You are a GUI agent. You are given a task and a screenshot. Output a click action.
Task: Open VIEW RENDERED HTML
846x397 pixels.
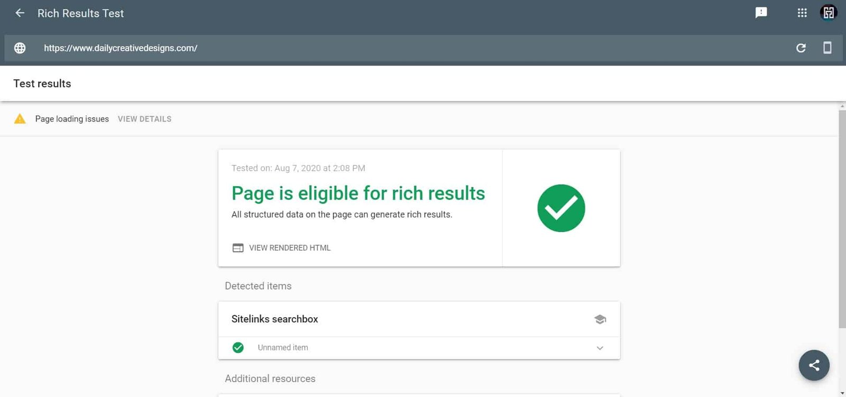pos(281,248)
